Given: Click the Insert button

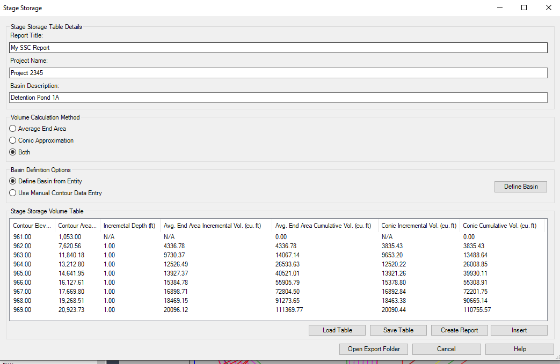Looking at the screenshot, I should tap(519, 330).
